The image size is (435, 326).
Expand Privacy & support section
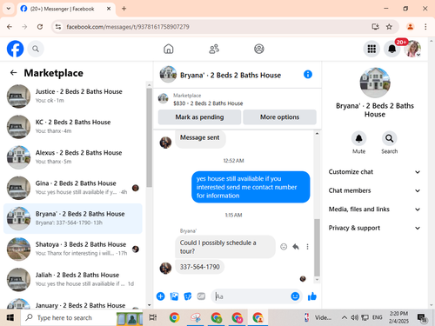(374, 228)
